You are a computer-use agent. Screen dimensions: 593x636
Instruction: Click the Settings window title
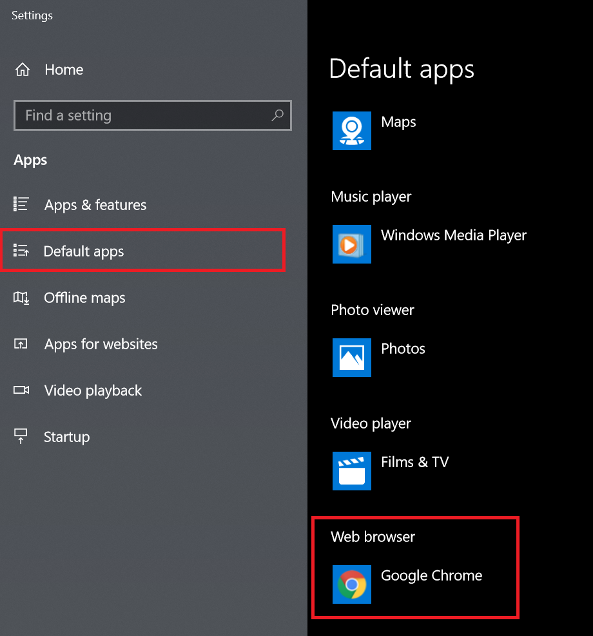point(32,15)
